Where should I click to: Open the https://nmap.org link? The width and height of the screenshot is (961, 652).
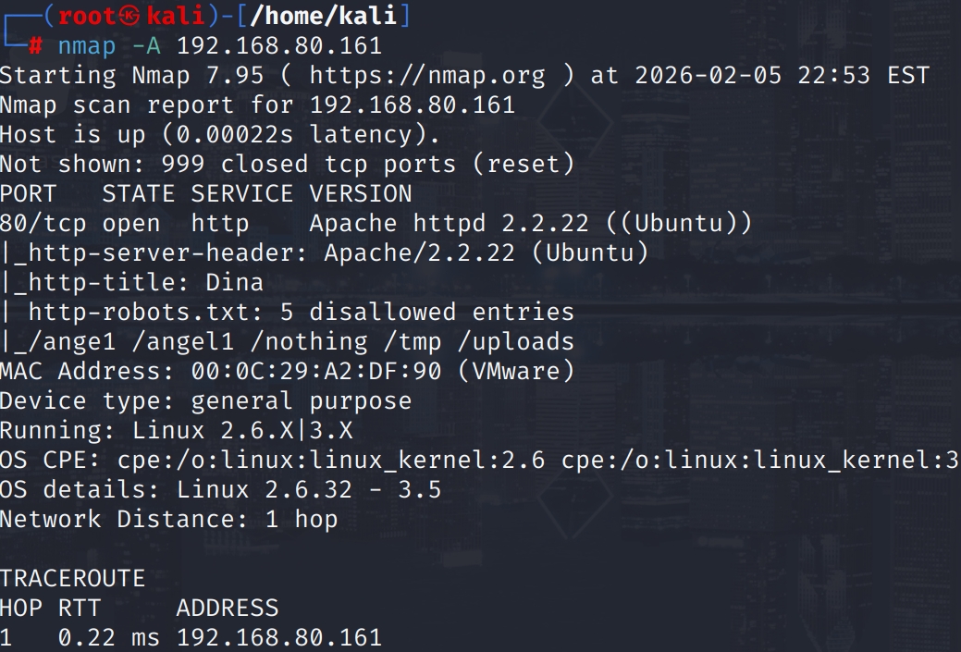426,75
